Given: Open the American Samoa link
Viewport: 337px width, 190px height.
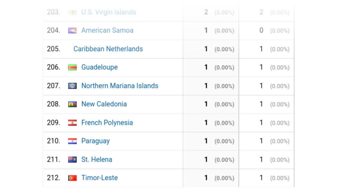Looking at the screenshot, I should 107,30.
